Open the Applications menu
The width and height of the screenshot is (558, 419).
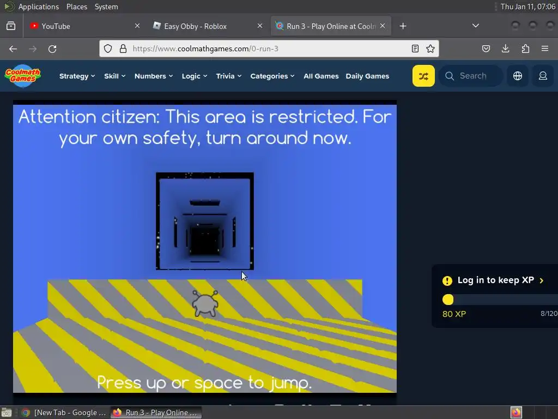pos(39,7)
